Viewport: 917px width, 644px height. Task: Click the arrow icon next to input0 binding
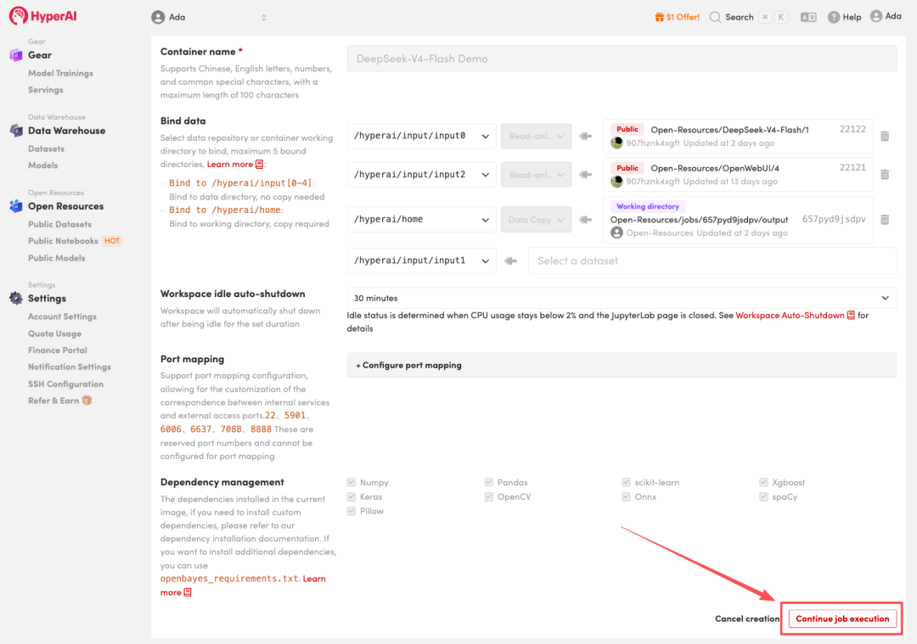pos(585,136)
